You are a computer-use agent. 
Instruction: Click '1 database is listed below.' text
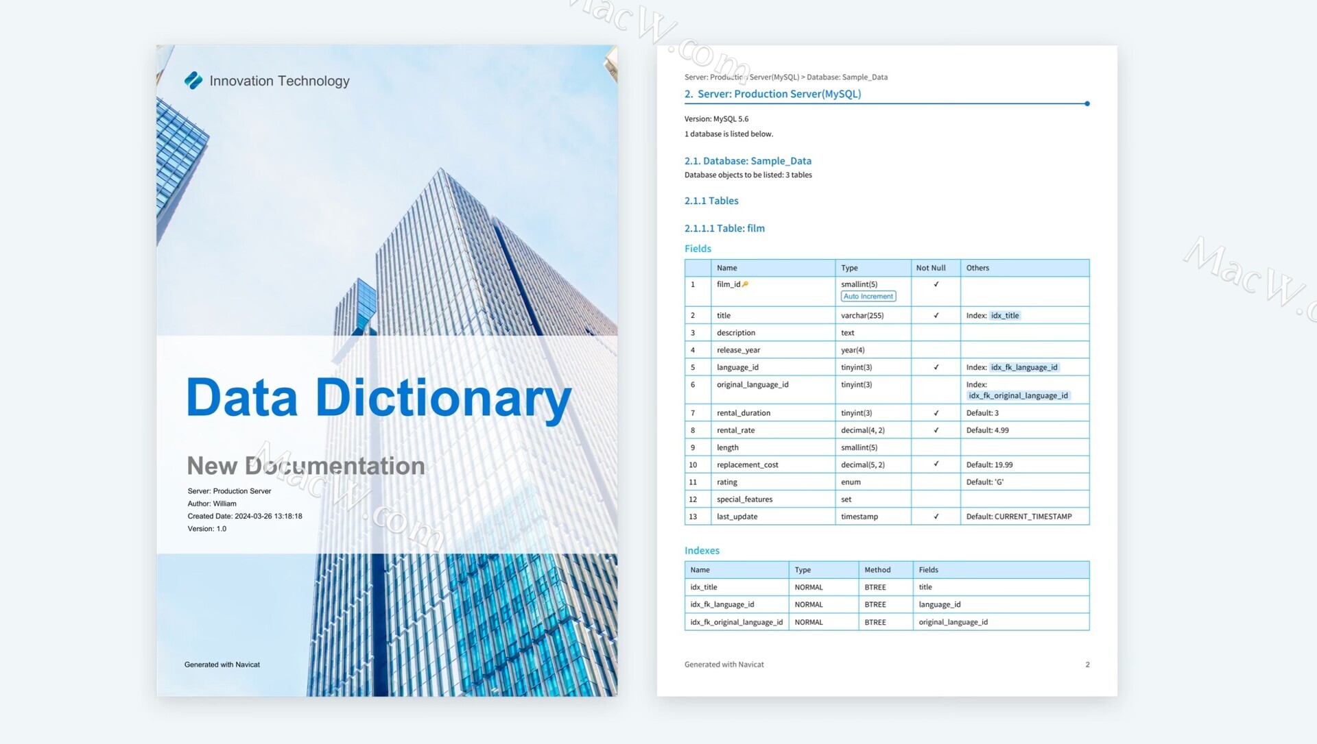pyautogui.click(x=728, y=134)
